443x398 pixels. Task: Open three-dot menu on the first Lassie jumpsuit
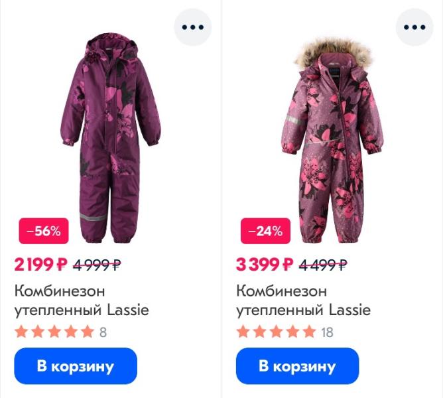tap(193, 27)
